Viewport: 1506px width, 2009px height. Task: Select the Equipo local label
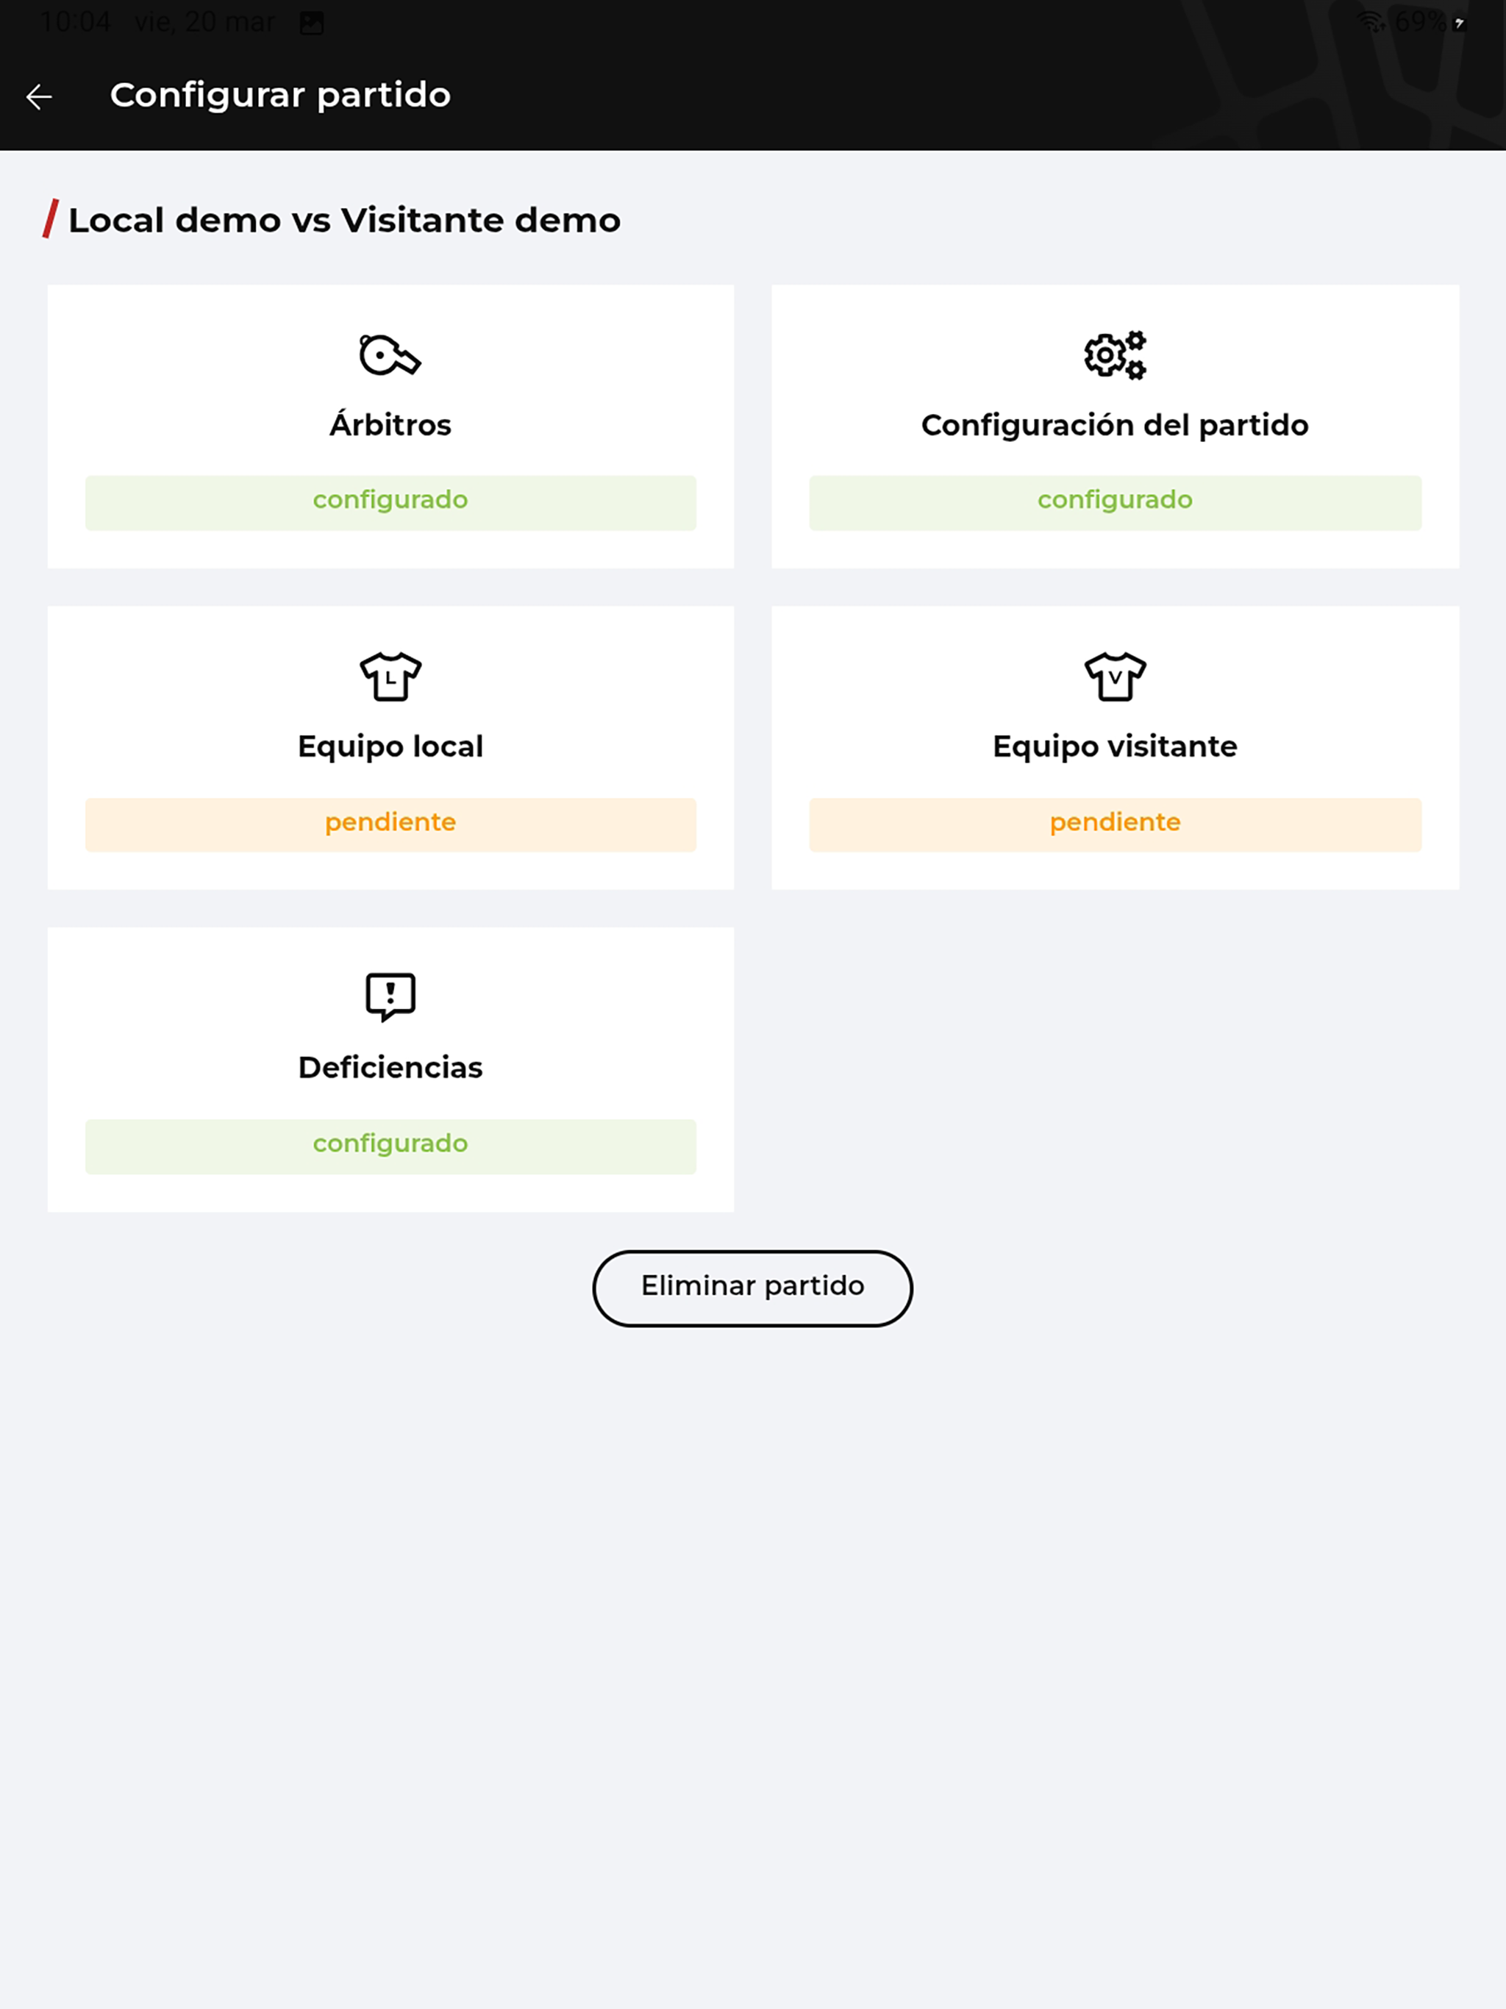point(390,746)
